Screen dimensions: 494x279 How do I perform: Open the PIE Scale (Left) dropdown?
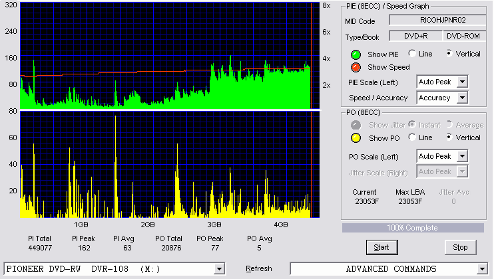462,82
